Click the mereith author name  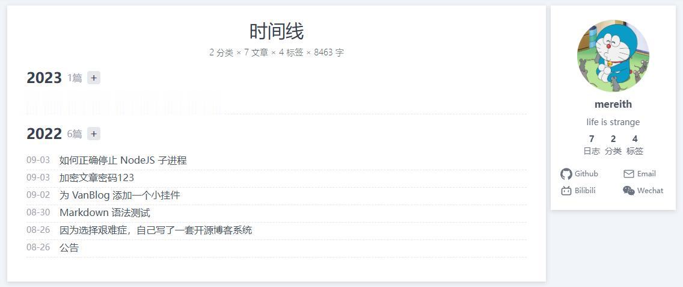point(613,104)
